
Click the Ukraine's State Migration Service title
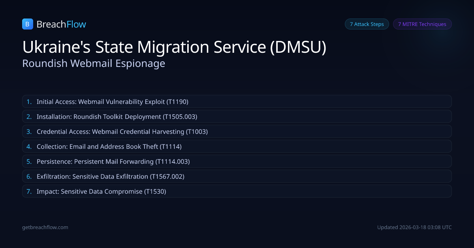point(174,47)
